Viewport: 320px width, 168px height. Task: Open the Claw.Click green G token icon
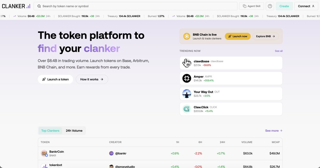[187, 109]
